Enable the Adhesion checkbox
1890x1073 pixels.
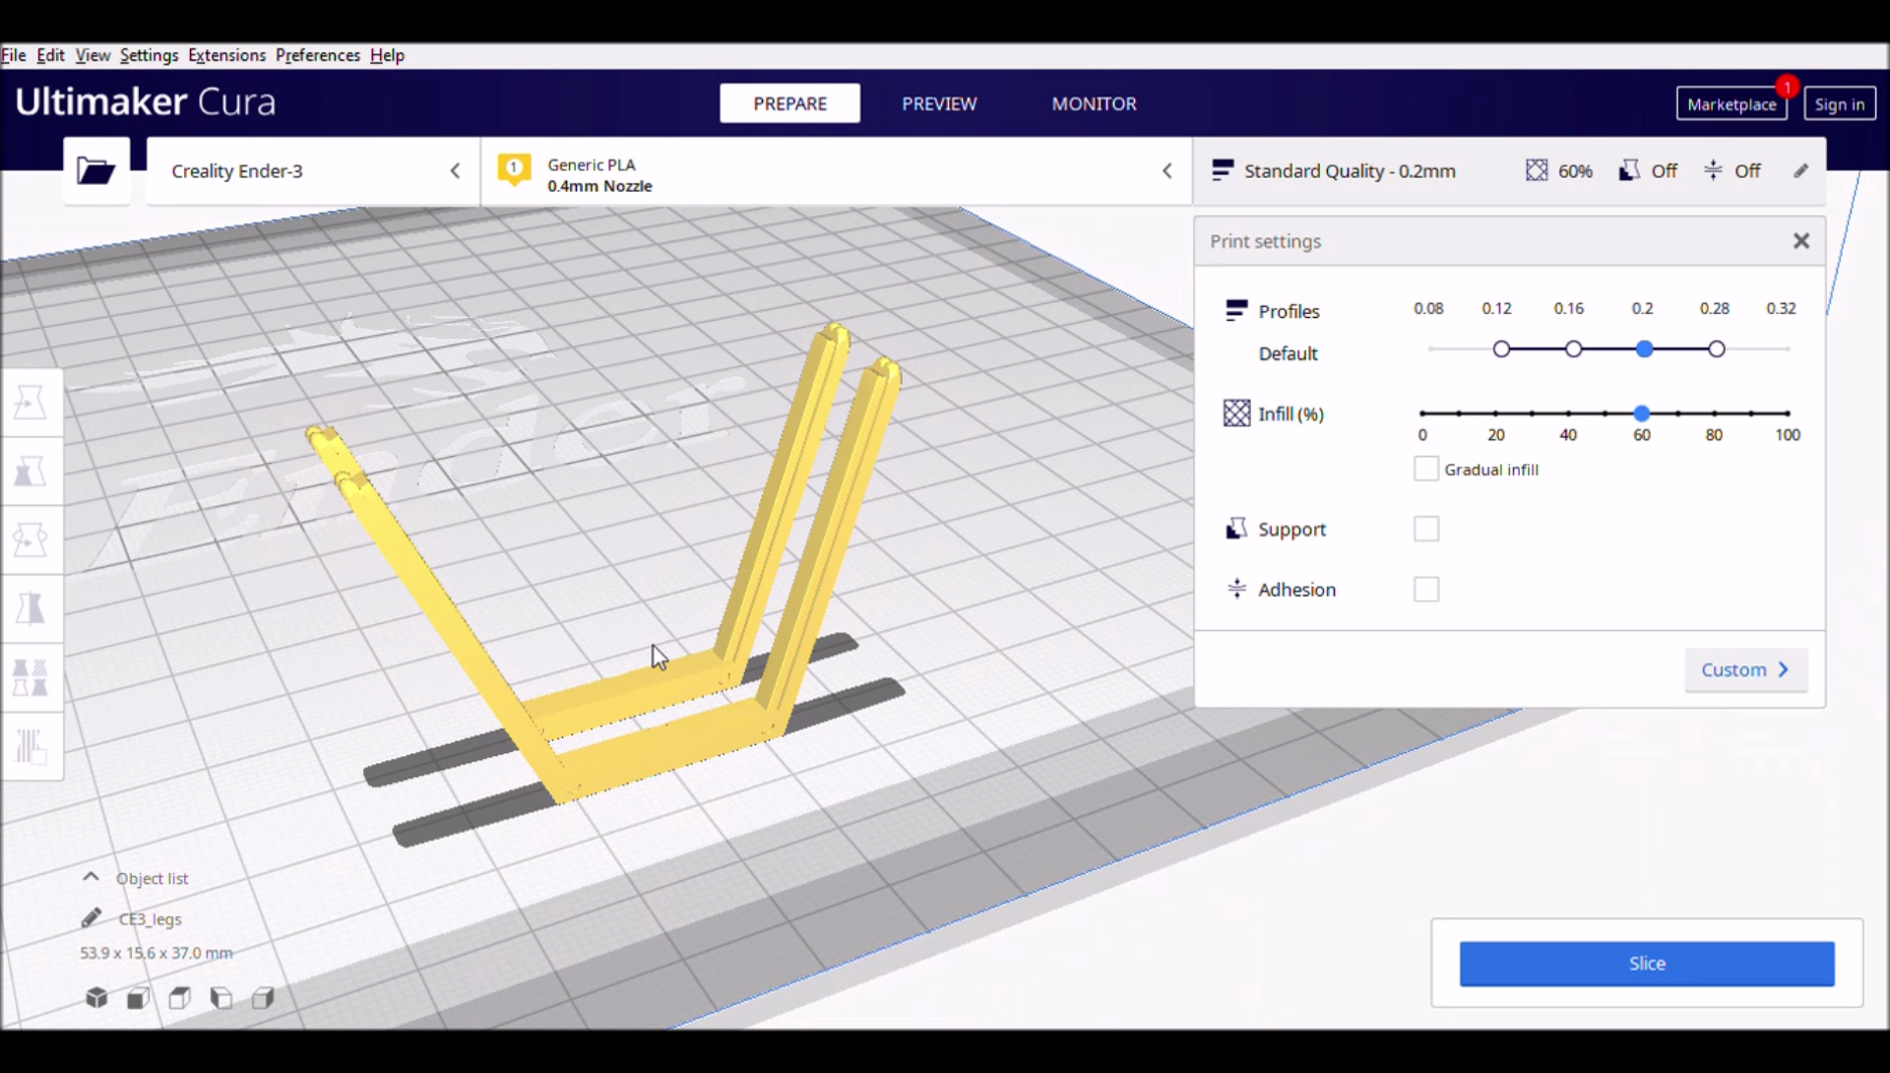point(1425,589)
